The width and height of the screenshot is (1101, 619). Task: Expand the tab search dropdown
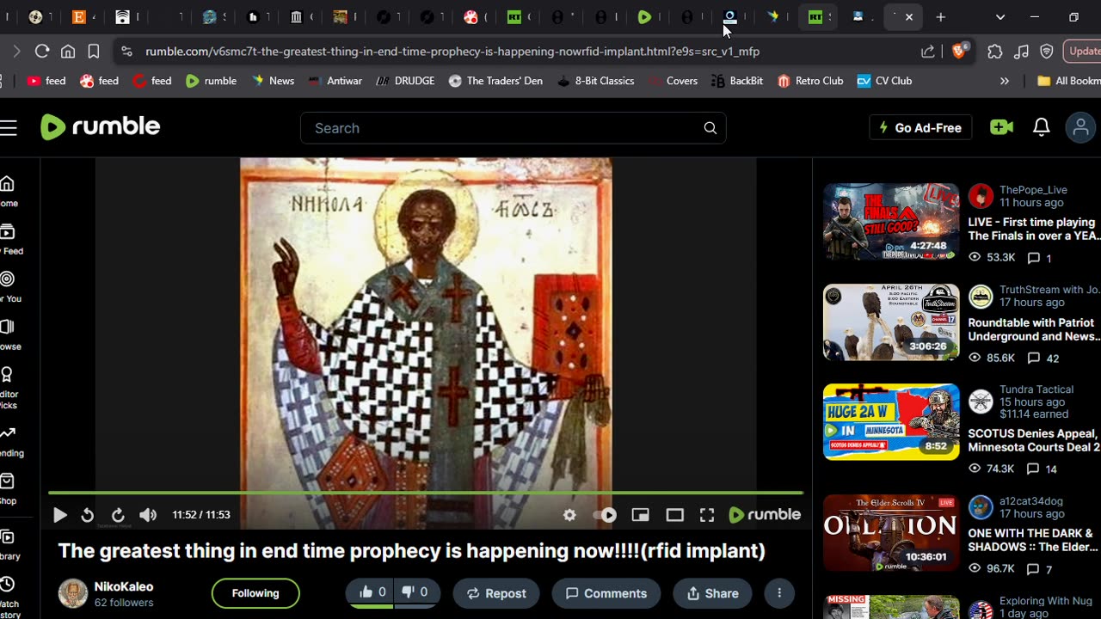1000,17
